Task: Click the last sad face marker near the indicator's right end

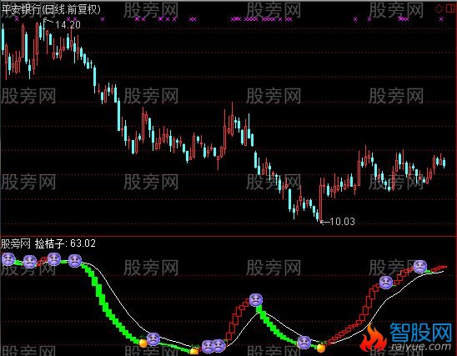Action: pos(420,267)
